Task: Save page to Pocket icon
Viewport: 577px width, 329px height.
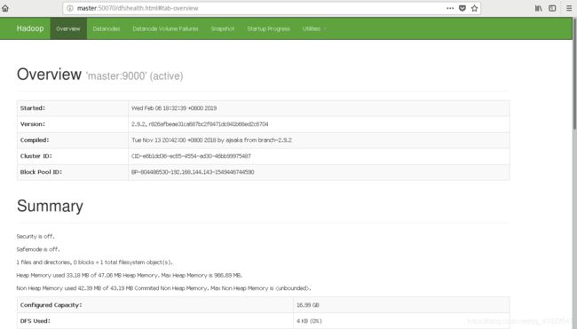Action: point(462,8)
